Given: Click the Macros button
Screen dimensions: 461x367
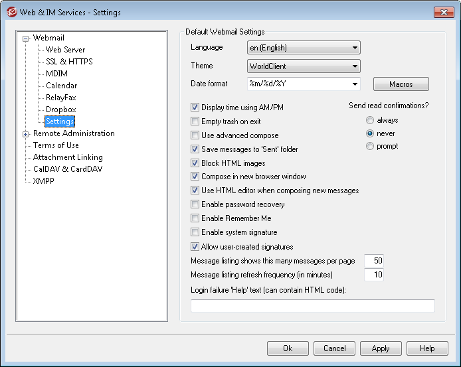Looking at the screenshot, I should [x=401, y=84].
